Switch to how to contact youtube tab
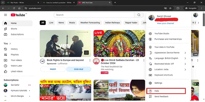 (59, 3)
